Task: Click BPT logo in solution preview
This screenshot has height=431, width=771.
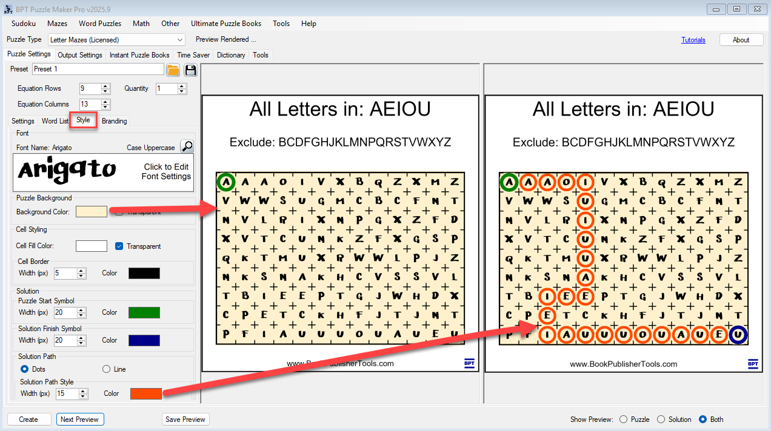Action: click(753, 364)
